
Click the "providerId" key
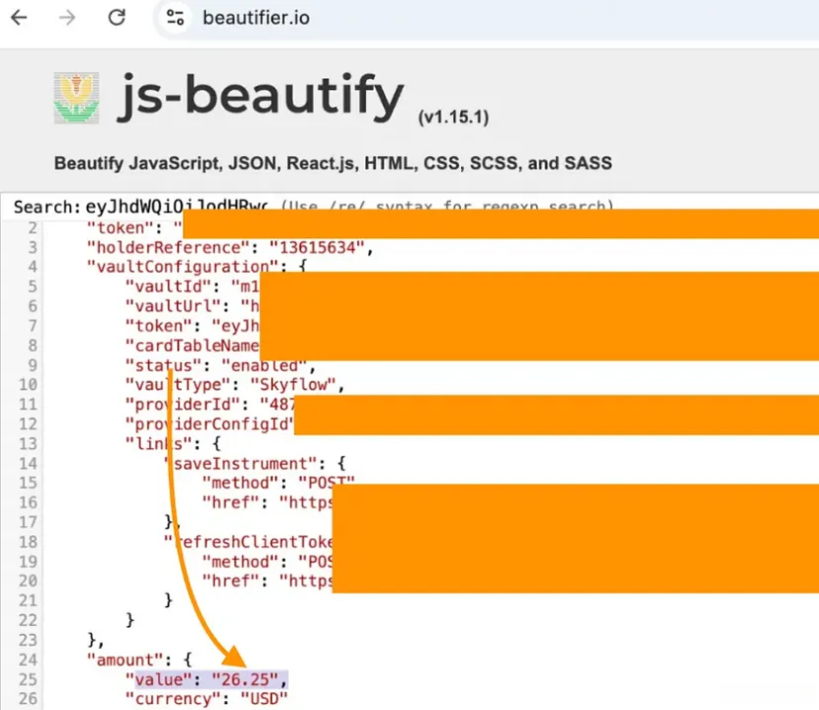point(183,404)
